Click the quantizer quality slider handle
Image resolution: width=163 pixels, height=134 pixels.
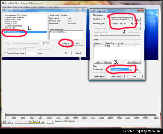pos(100,35)
